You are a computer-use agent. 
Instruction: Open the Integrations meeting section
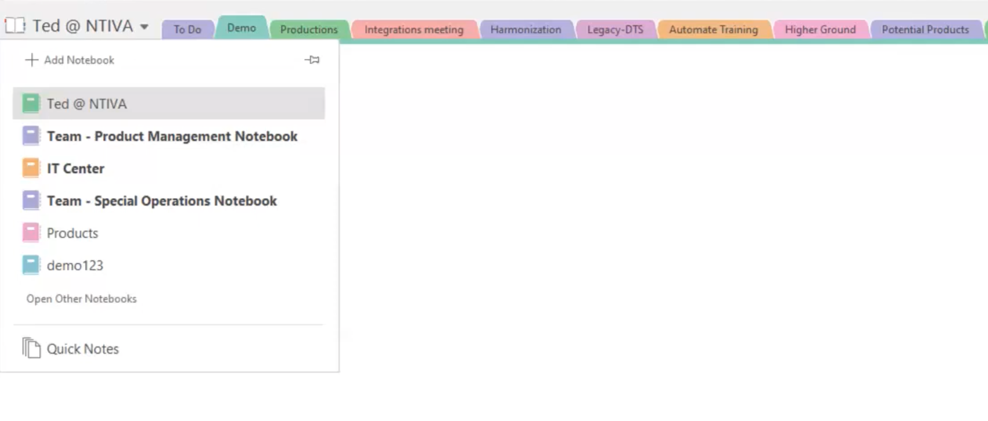414,29
